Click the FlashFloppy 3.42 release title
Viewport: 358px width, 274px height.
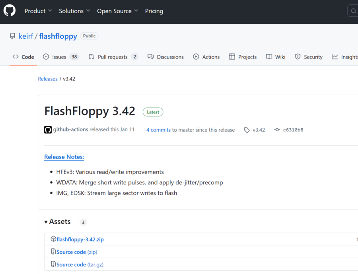[x=90, y=111]
